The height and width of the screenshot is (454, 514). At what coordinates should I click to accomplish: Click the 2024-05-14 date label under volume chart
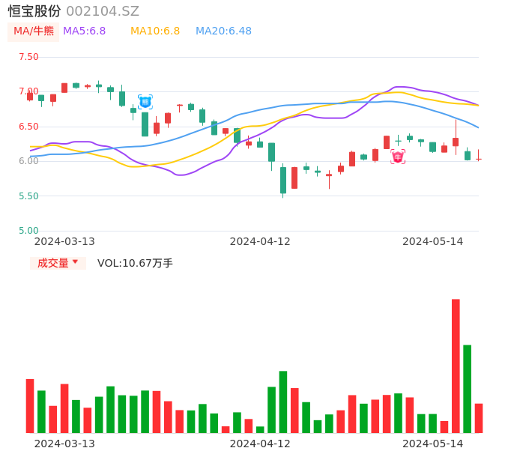click(432, 444)
